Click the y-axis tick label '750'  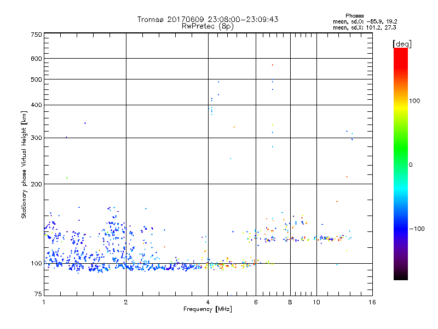[36, 35]
